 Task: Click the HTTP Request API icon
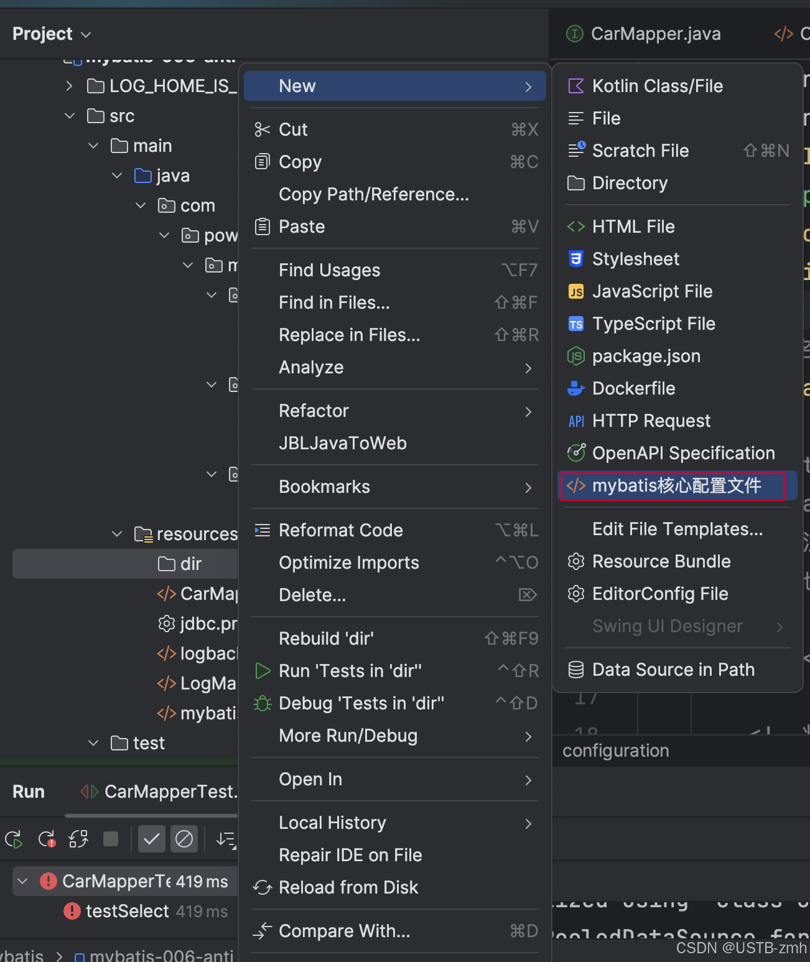[576, 421]
